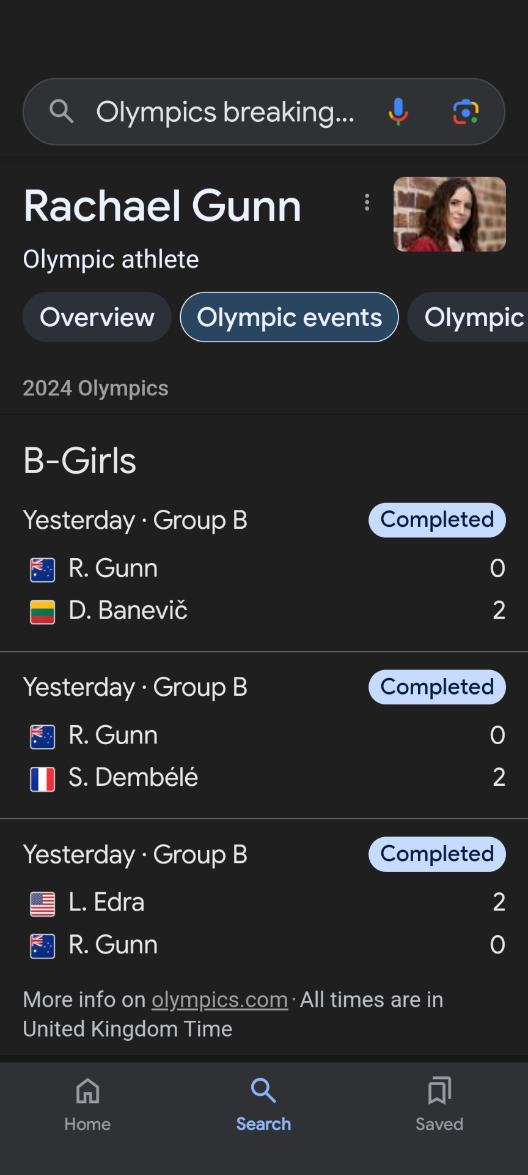Tap the US flag beside L. Edra
Image resolution: width=528 pixels, height=1175 pixels.
point(43,904)
